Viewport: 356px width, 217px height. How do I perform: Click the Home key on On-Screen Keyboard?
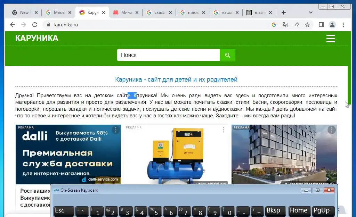tap(300, 211)
